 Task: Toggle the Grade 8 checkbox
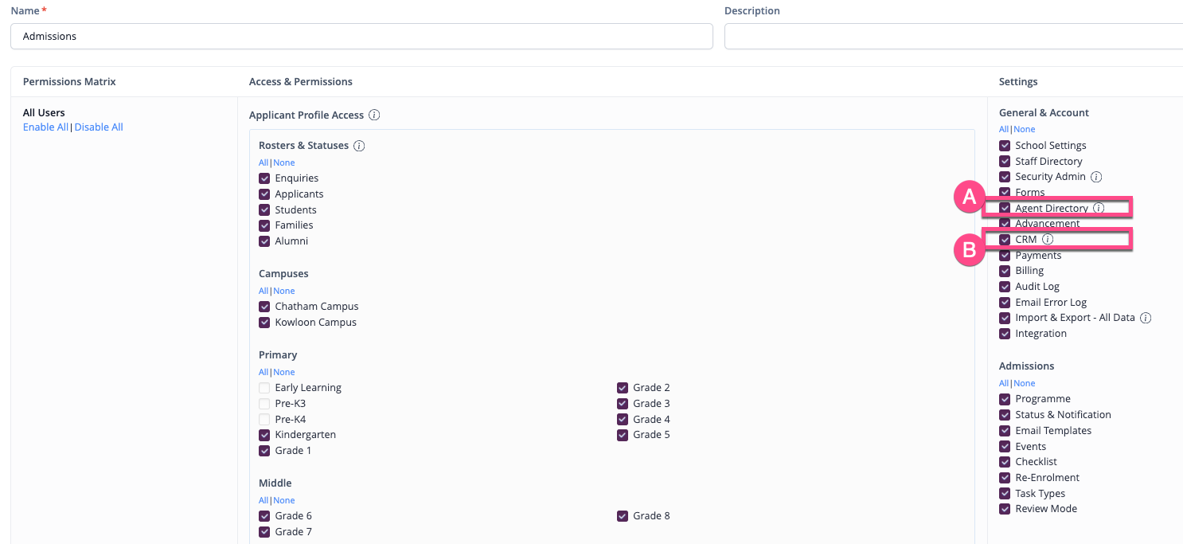(623, 516)
